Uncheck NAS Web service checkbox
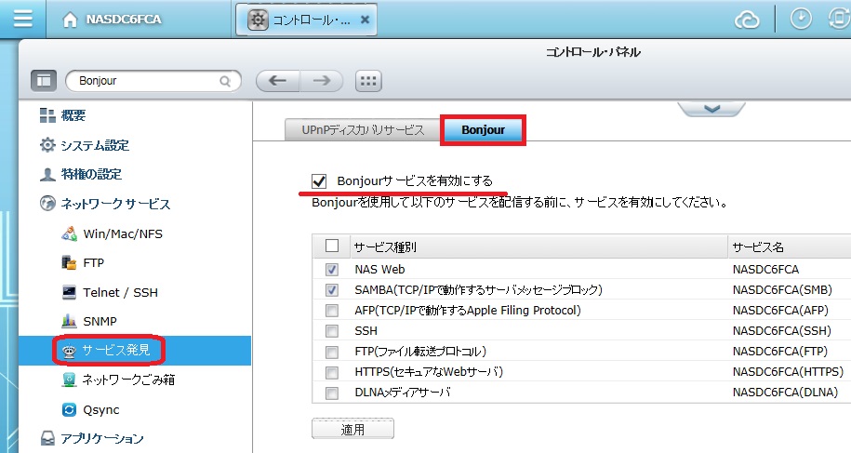The image size is (851, 453). pyautogui.click(x=332, y=269)
